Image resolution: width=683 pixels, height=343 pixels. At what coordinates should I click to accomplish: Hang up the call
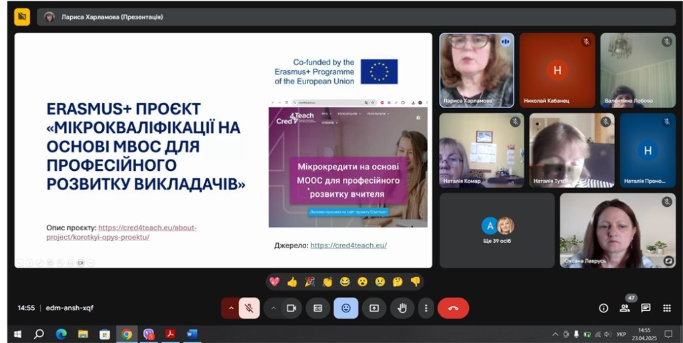pyautogui.click(x=454, y=308)
